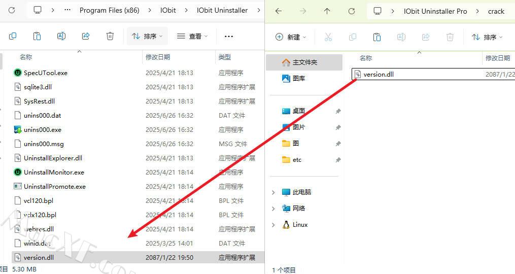Open the 排序 sort dropdown in left window
This screenshot has width=515, height=274.
147,36
